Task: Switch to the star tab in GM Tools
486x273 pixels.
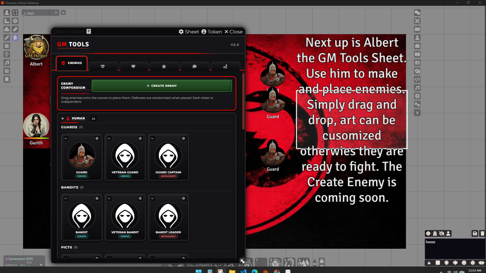Action: coord(164,66)
